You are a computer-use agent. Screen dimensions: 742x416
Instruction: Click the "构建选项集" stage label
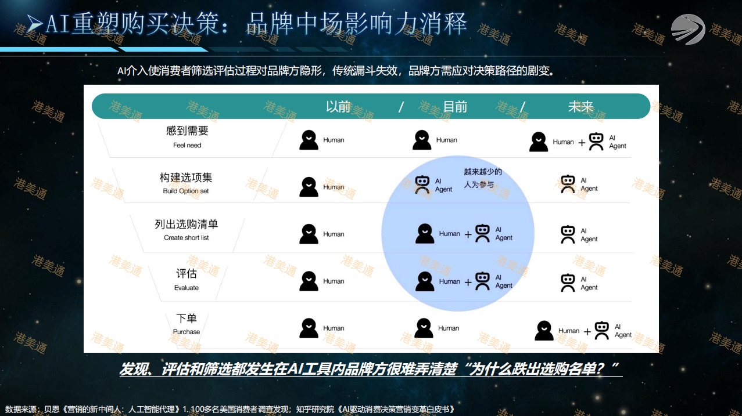click(186, 178)
